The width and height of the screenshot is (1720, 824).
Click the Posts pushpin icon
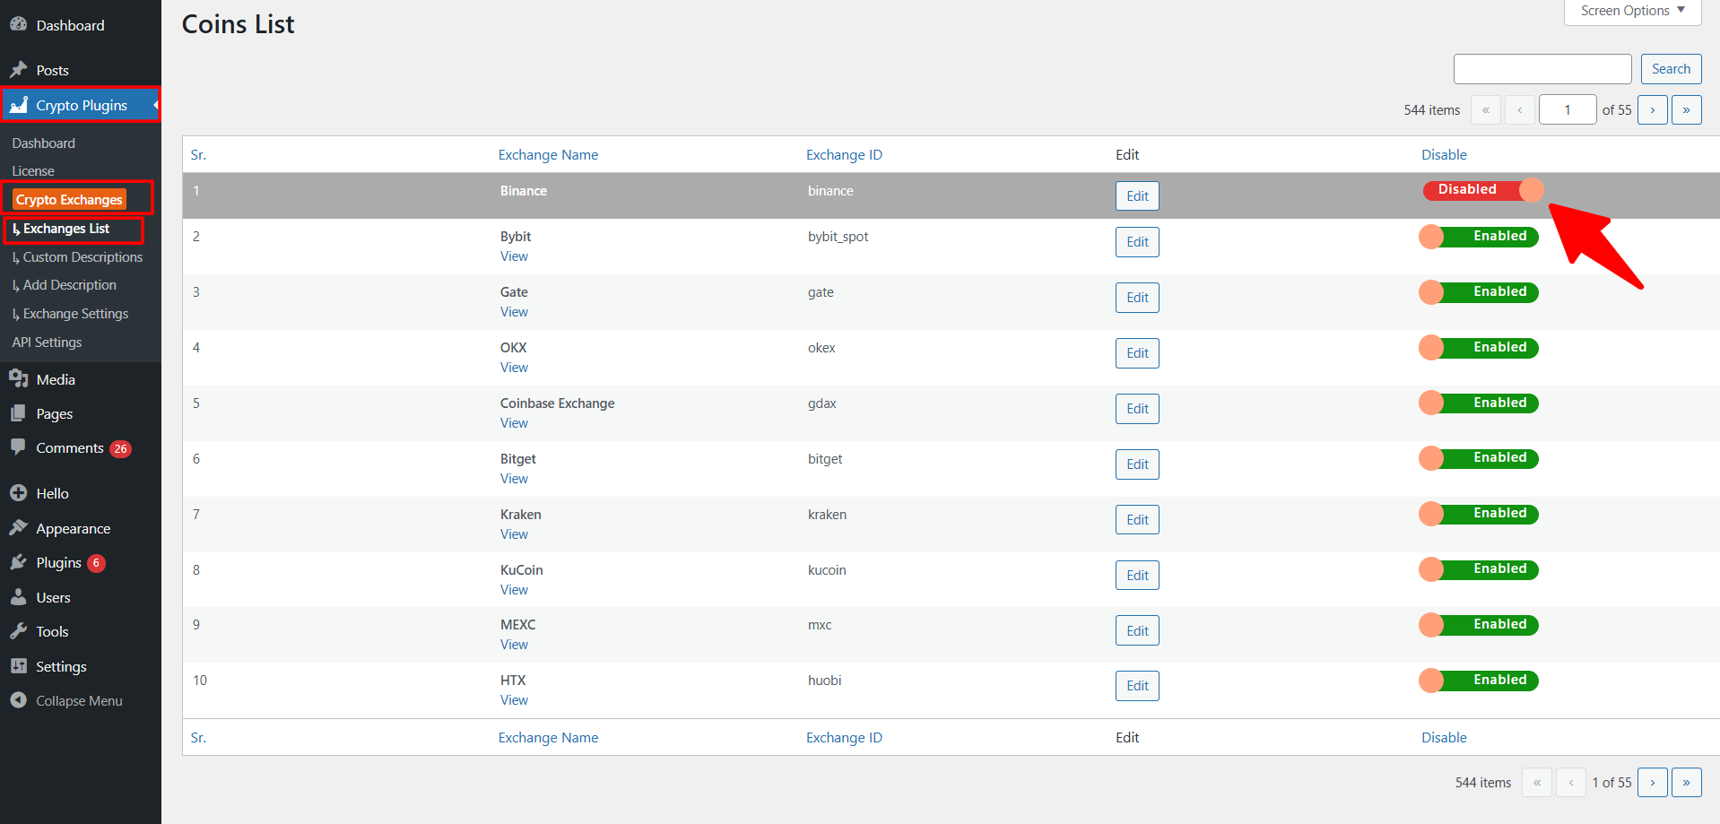[18, 70]
